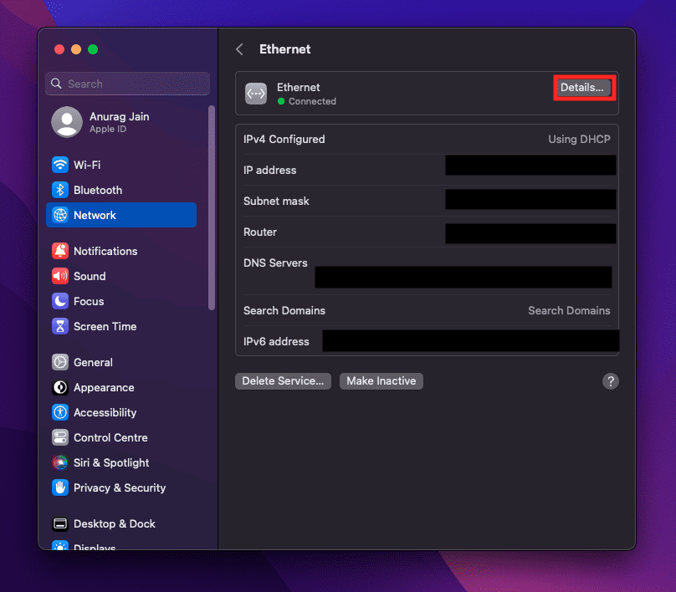Click the IPv4 Configured label

tap(284, 139)
